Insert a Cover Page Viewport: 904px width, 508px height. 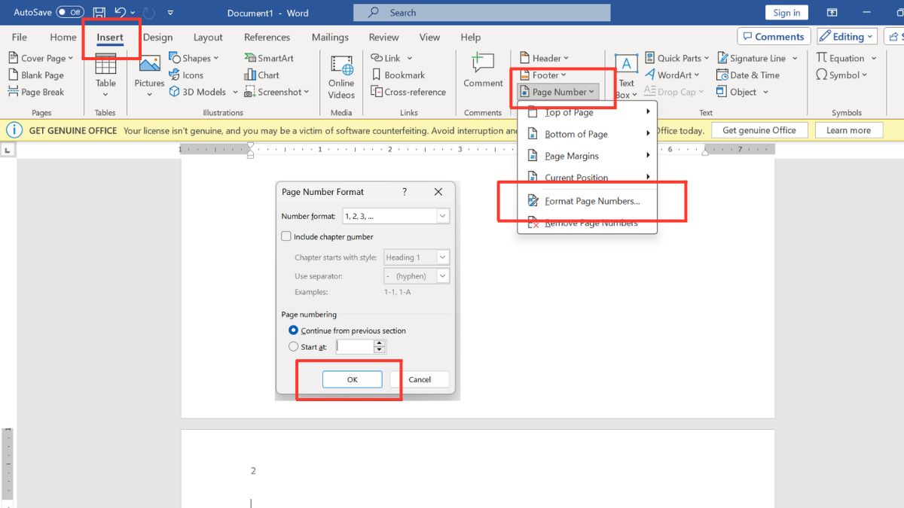pyautogui.click(x=41, y=58)
